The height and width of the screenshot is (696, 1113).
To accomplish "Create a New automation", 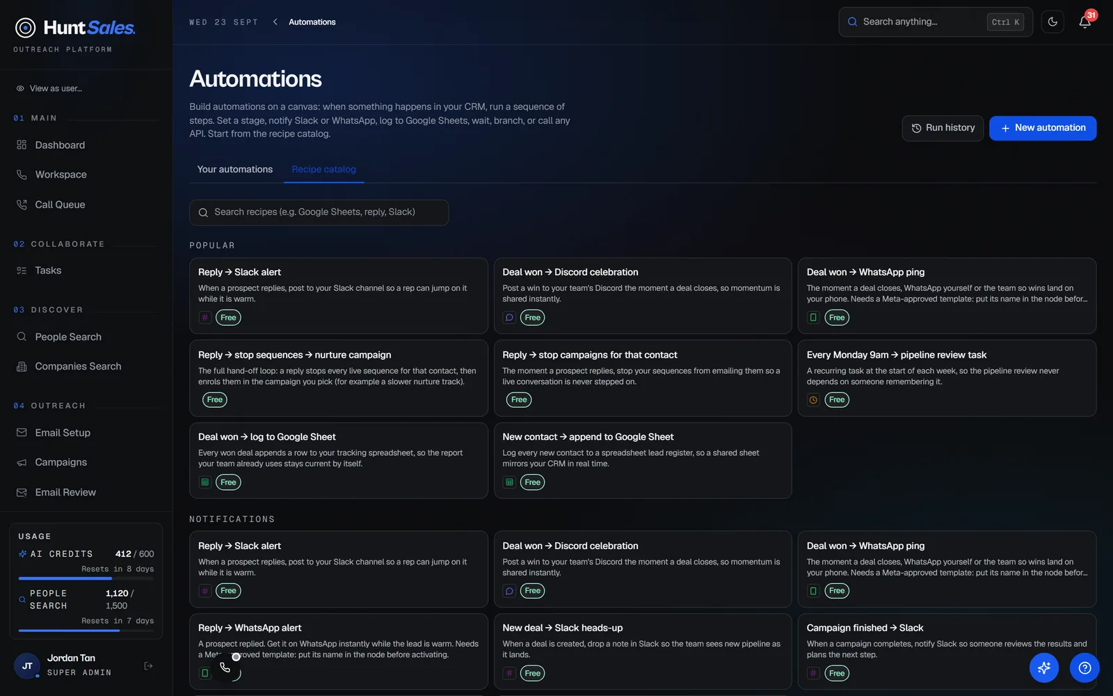I will click(1043, 128).
